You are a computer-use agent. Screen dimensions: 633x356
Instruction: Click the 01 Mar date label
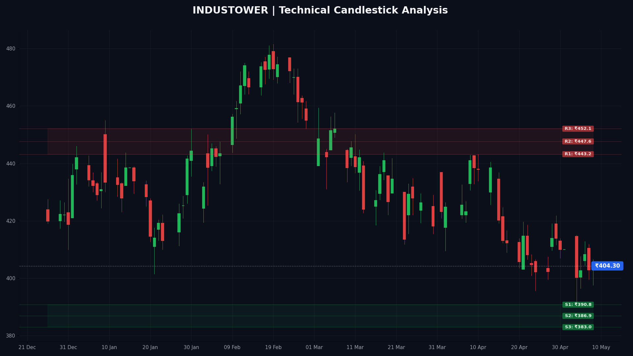[x=314, y=347]
